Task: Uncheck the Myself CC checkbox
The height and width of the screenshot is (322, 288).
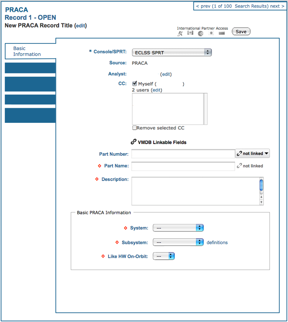Action: click(135, 83)
